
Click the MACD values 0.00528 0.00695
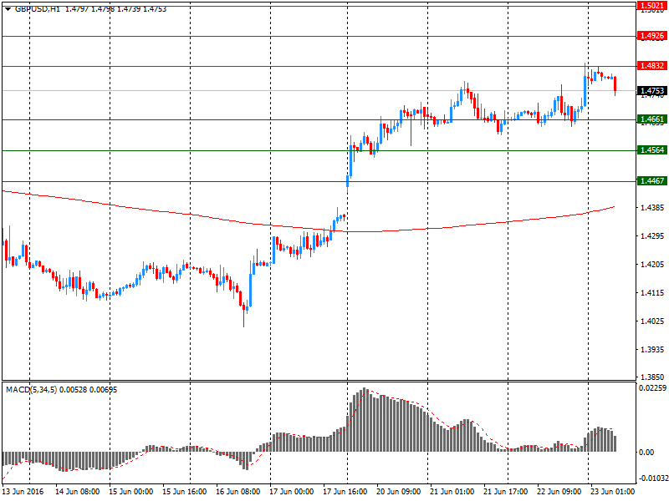click(x=89, y=390)
